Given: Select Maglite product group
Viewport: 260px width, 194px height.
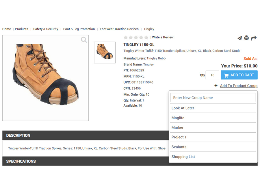Looking at the screenshot, I should [x=213, y=118].
